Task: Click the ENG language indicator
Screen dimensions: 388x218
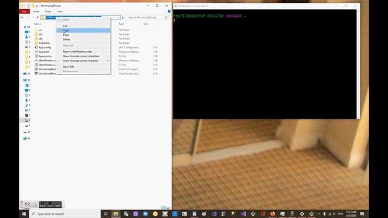Action: tap(341, 214)
